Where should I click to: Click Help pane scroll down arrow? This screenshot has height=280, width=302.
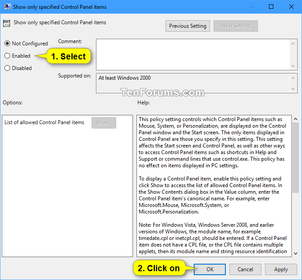(x=295, y=254)
